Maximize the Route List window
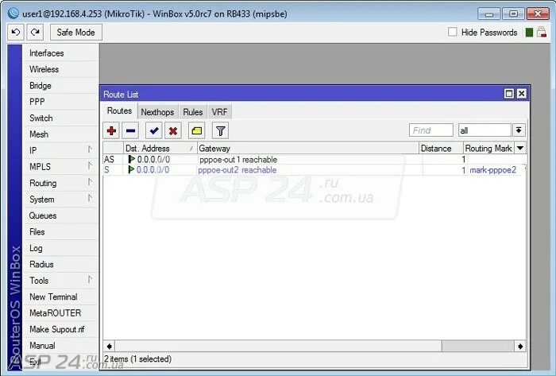 509,93
